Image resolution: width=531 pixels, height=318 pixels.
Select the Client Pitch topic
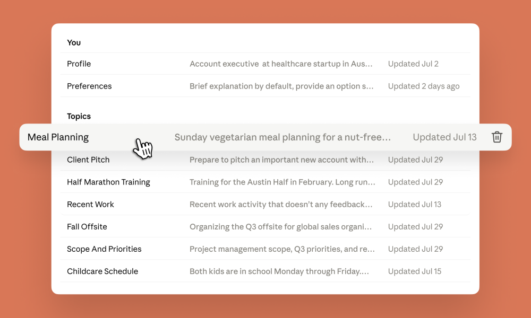(265, 160)
